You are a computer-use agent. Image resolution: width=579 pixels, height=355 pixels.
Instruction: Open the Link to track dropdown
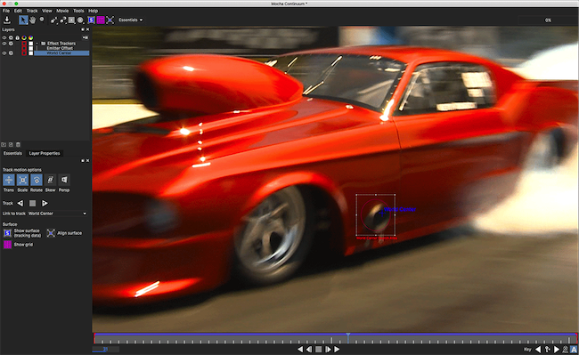[58, 214]
